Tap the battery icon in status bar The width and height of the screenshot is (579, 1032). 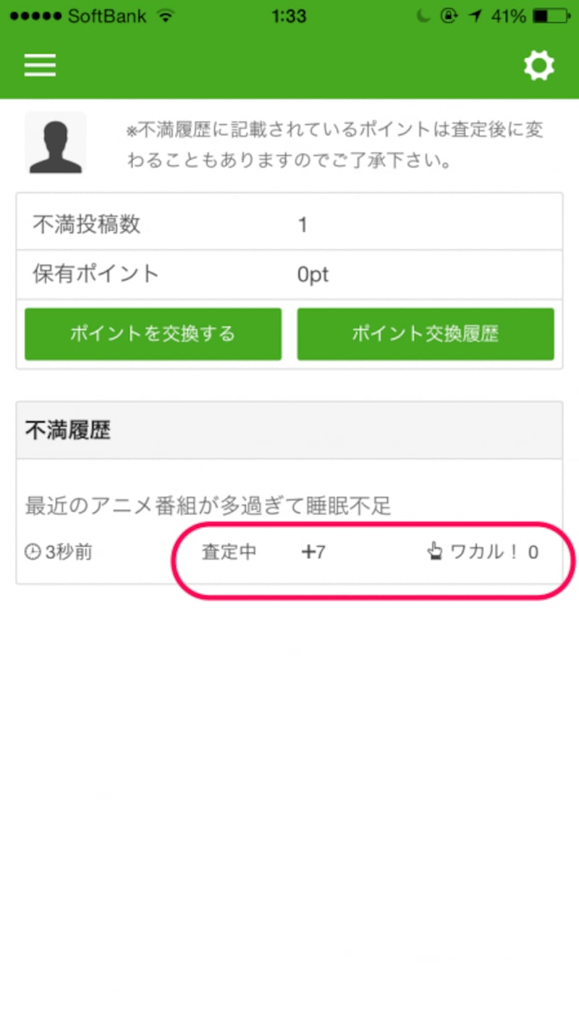click(551, 16)
